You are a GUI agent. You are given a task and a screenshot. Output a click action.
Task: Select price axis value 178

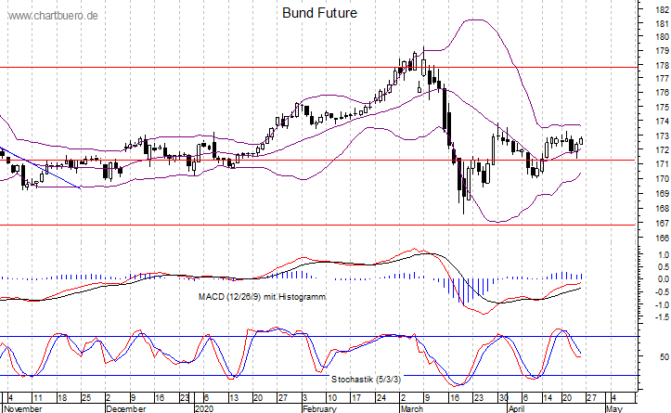coord(662,66)
